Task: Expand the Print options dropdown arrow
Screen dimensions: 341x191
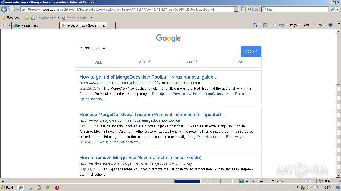Action: coord(286,25)
